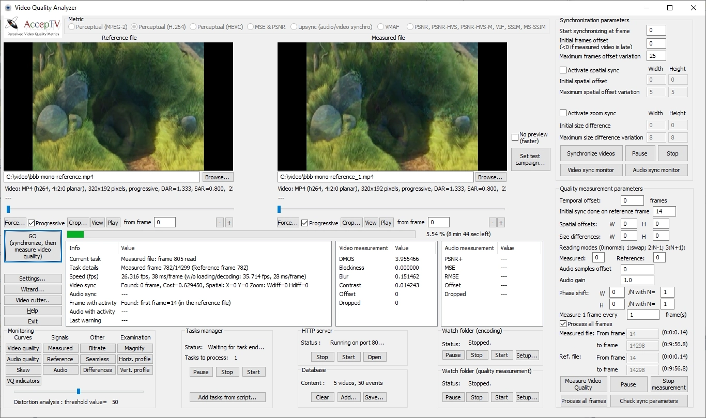
Task: Show Differences monitor
Action: click(97, 370)
